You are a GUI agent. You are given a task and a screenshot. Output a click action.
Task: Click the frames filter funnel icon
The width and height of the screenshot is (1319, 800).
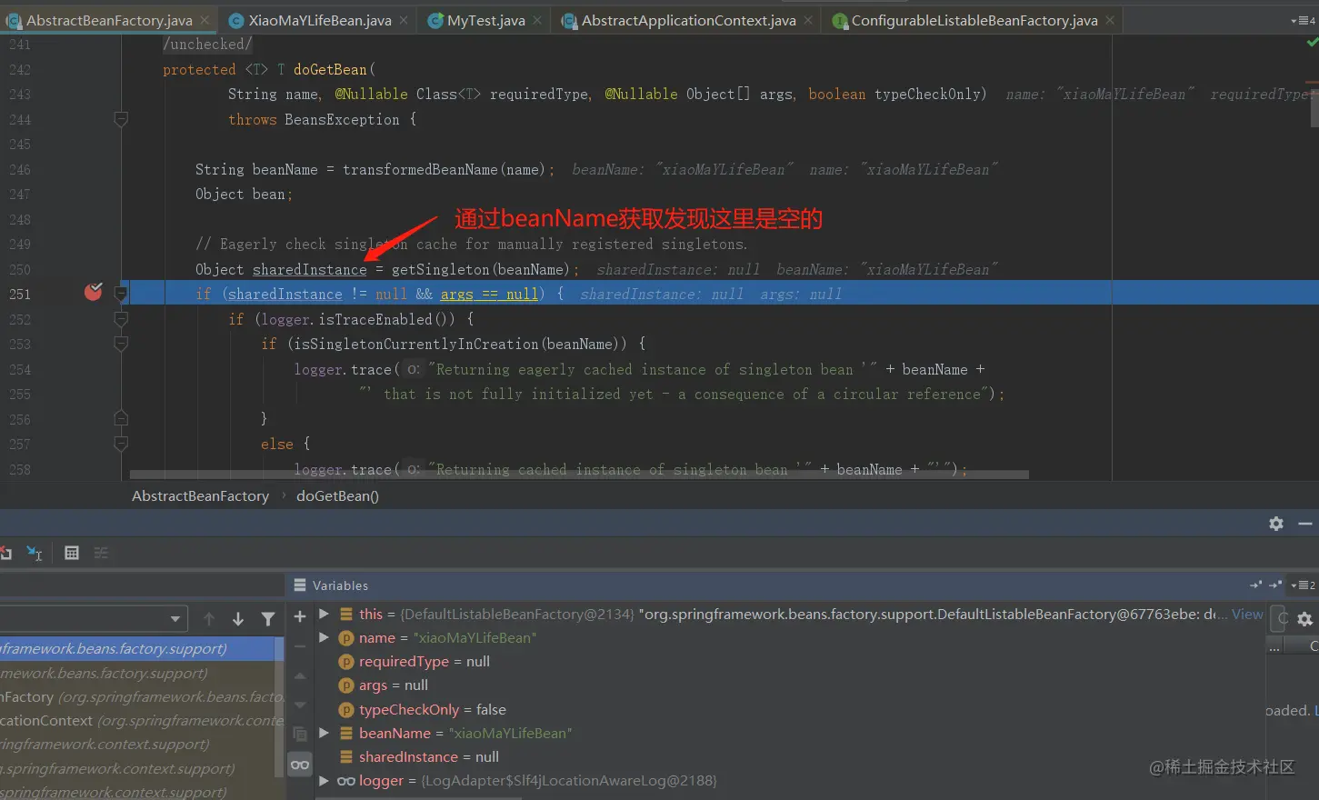[268, 619]
